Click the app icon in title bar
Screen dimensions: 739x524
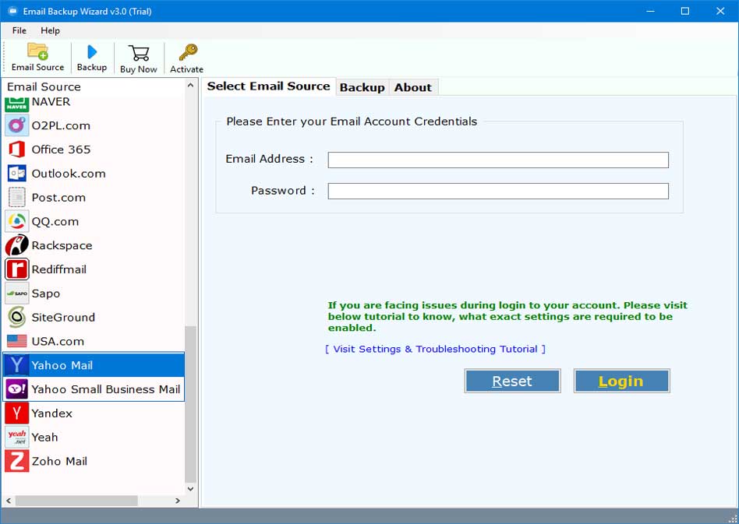[x=12, y=11]
